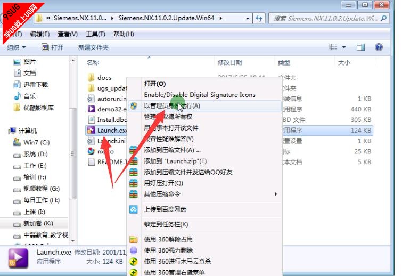This screenshot has height=276, width=402.
Task: Click the green 360 icon beside 木马云查杀
Action: tap(134, 262)
